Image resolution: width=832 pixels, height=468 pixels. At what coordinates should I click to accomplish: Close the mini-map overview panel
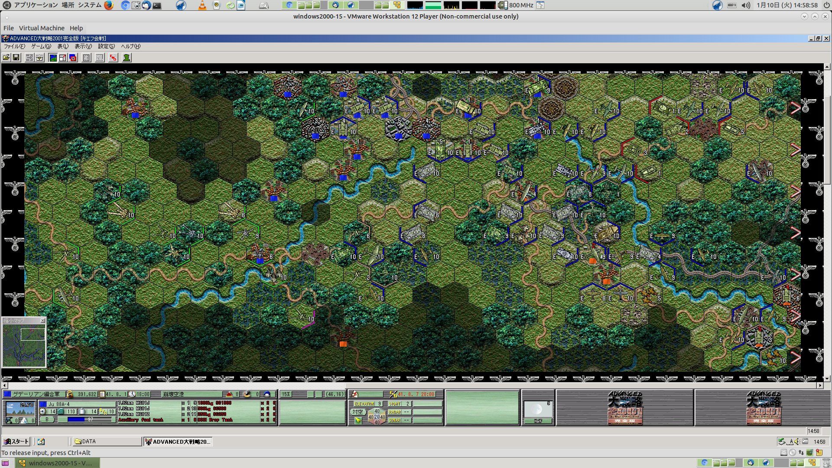[x=42, y=321]
